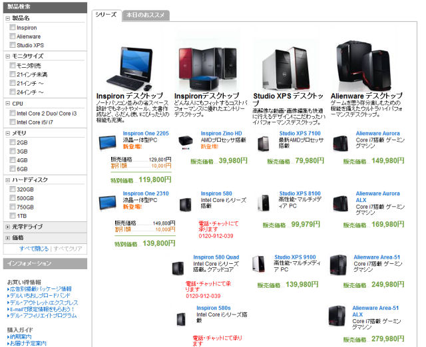Click the Studio XPS desktop series image
Image resolution: width=426 pixels, height=347 pixels.
point(286,68)
